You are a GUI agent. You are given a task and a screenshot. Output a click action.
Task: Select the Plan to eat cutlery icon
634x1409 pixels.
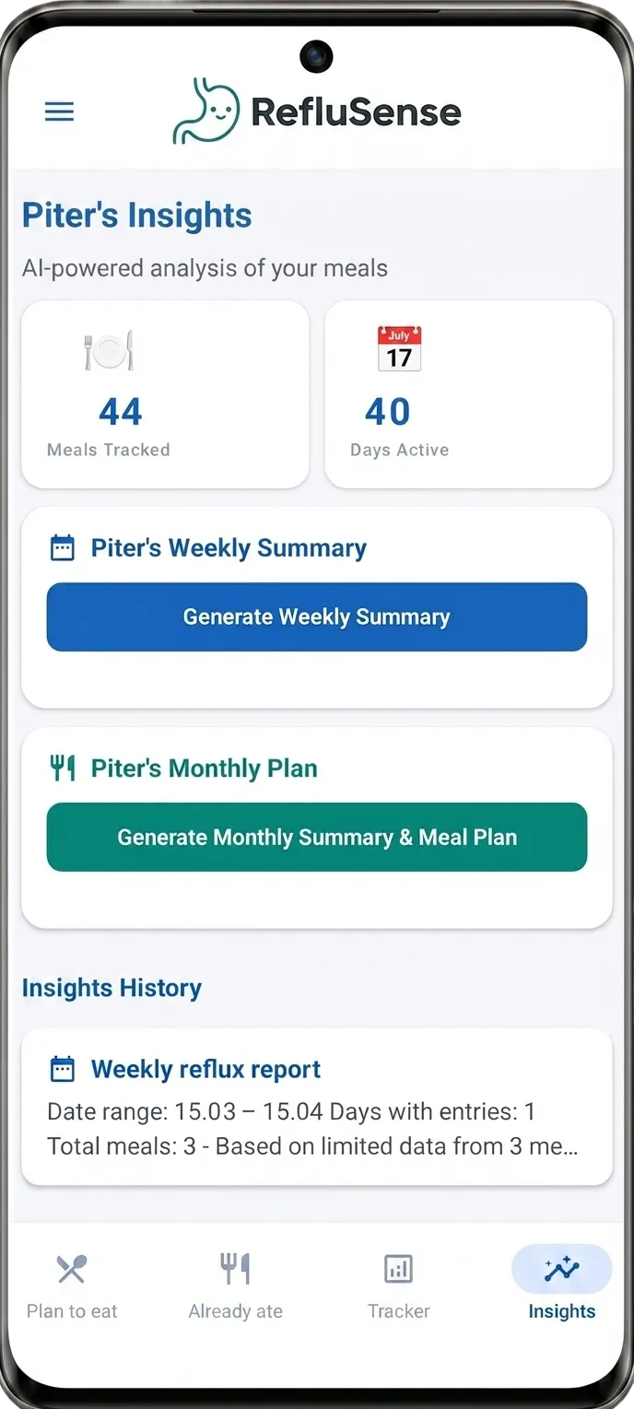point(71,1269)
